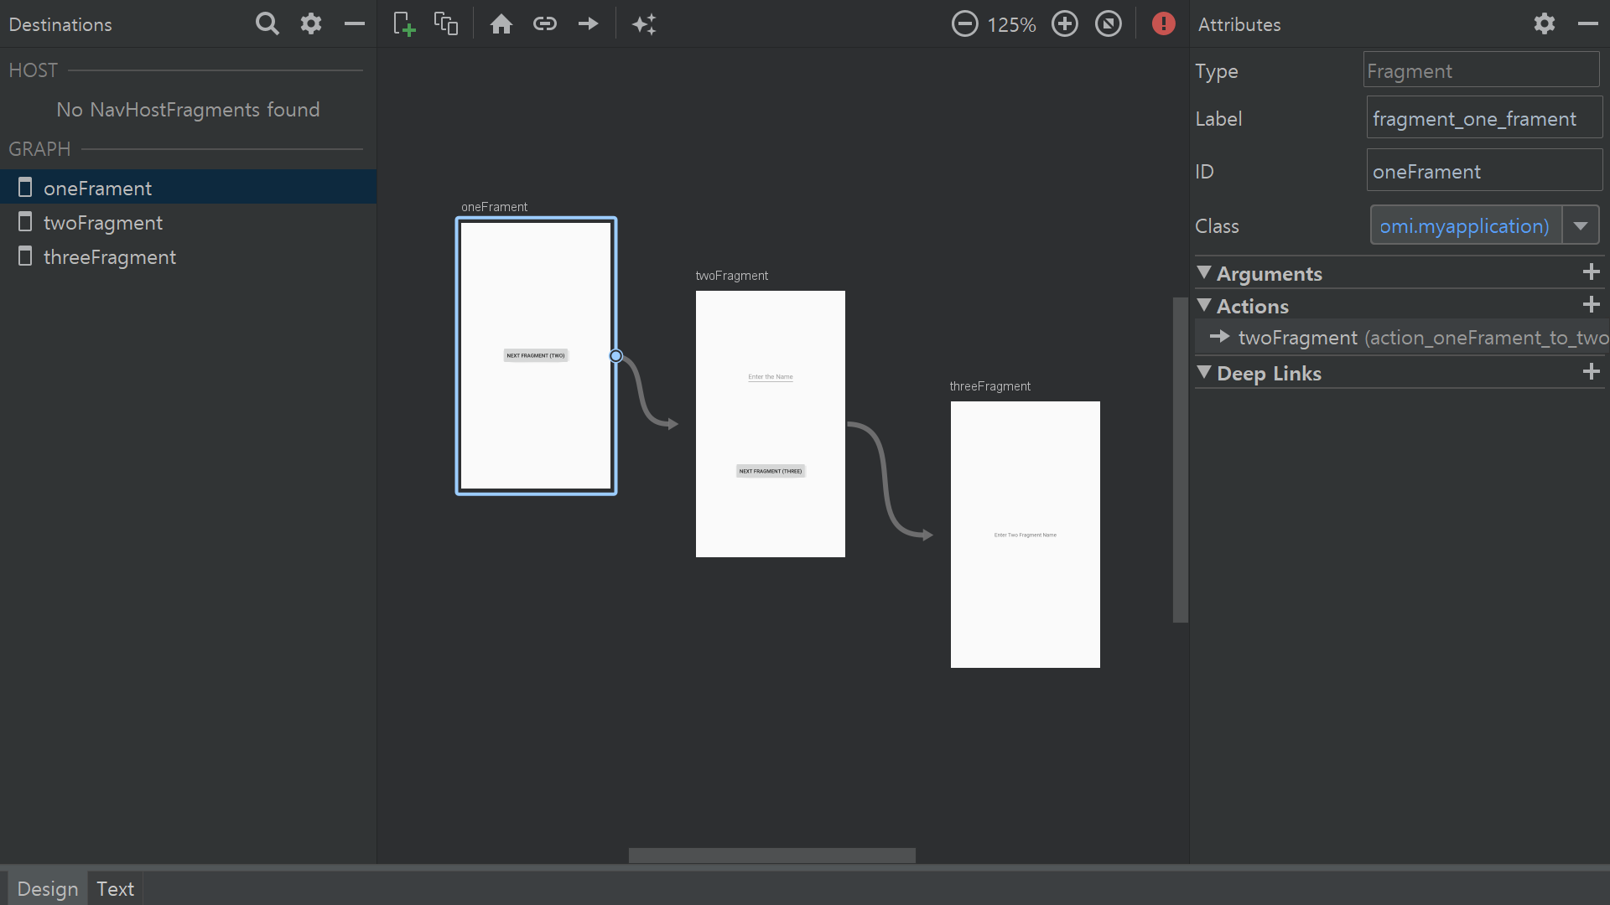Image resolution: width=1610 pixels, height=905 pixels.
Task: Click the oneFrament label above its preview
Action: (x=495, y=207)
